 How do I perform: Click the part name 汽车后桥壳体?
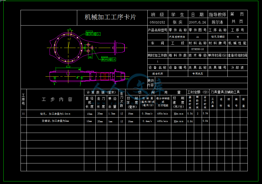[x=177, y=37]
